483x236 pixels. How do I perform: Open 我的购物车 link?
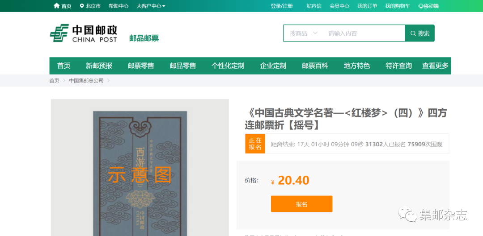pyautogui.click(x=397, y=6)
